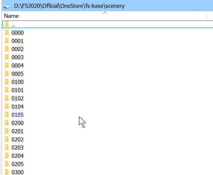Select the folder icon for 0003
213x175 pixels.
coord(7,57)
